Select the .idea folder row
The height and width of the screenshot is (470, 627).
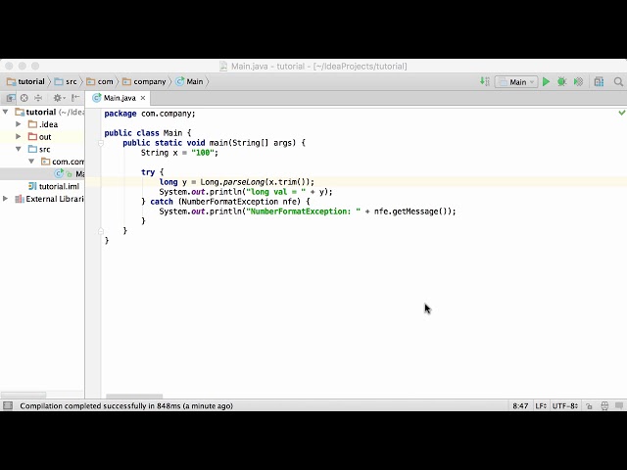tap(42, 124)
